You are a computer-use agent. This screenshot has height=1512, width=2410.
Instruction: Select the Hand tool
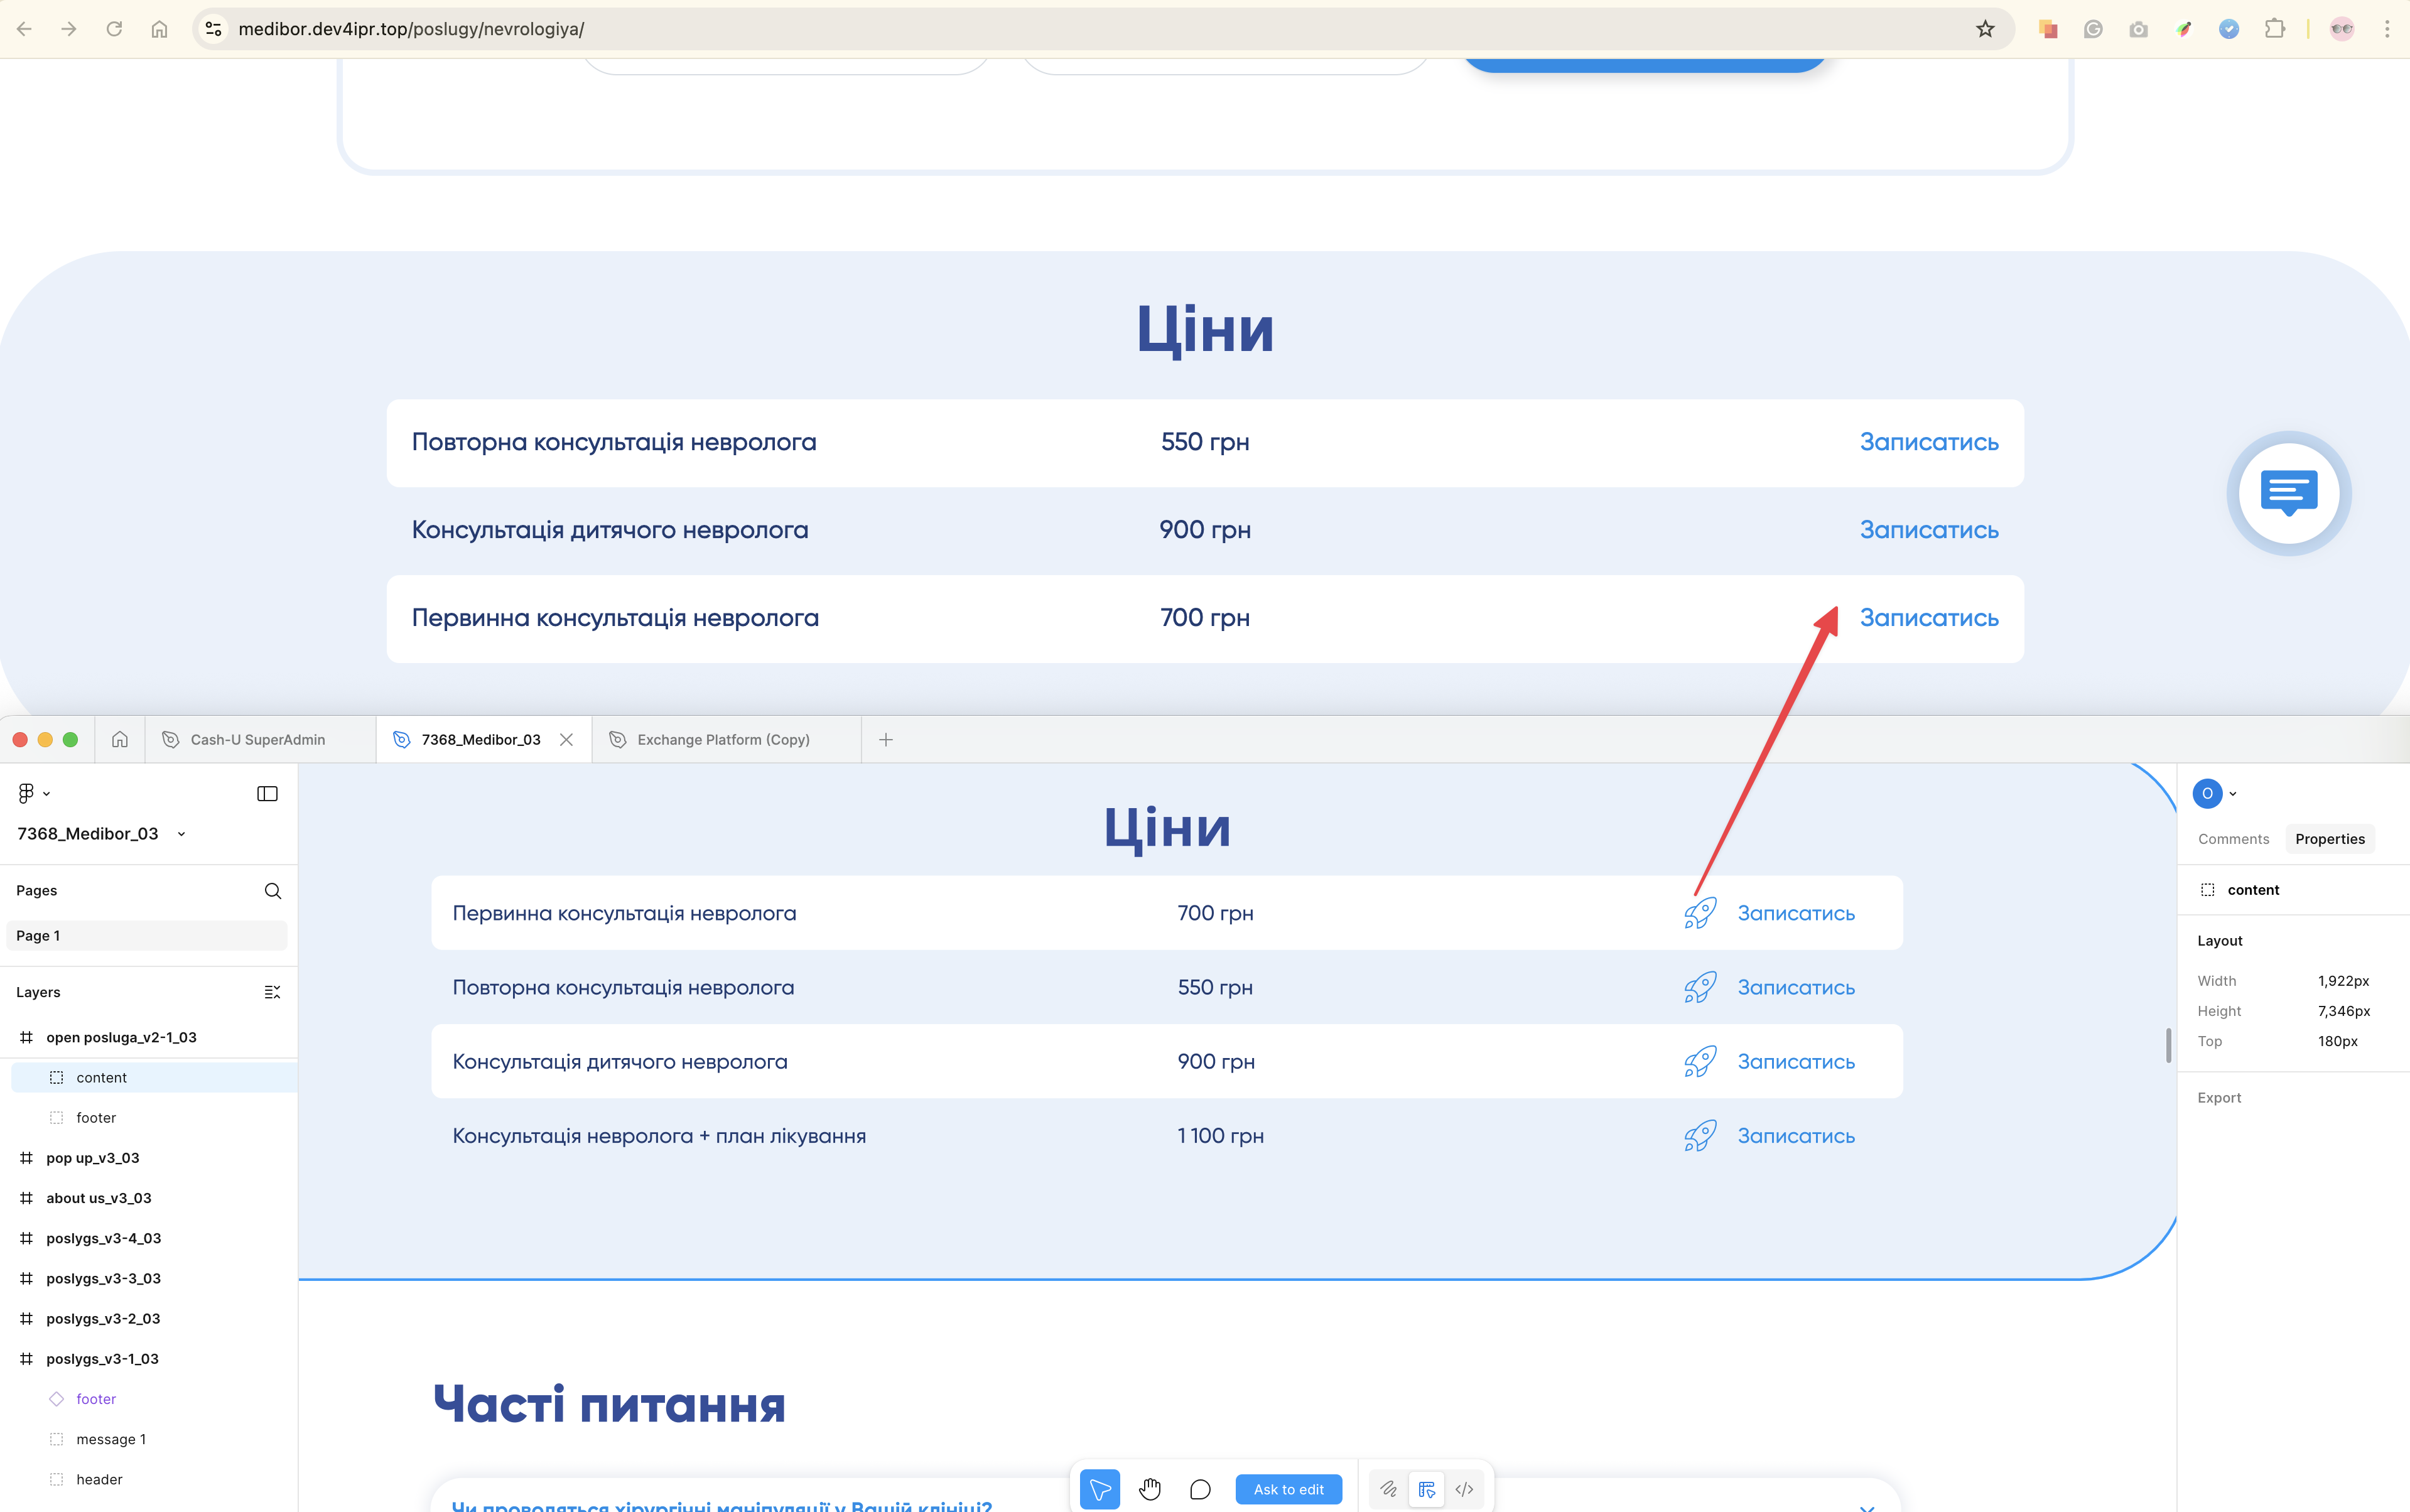[1150, 1489]
